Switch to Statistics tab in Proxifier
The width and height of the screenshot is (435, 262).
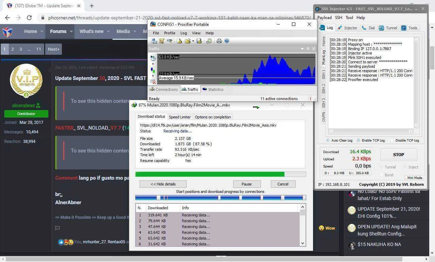pos(213,89)
